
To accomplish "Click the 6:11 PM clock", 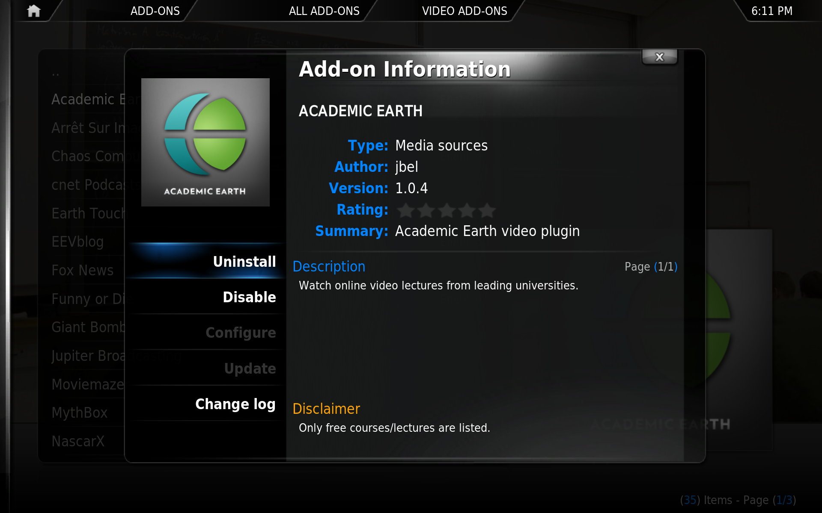I will click(771, 11).
